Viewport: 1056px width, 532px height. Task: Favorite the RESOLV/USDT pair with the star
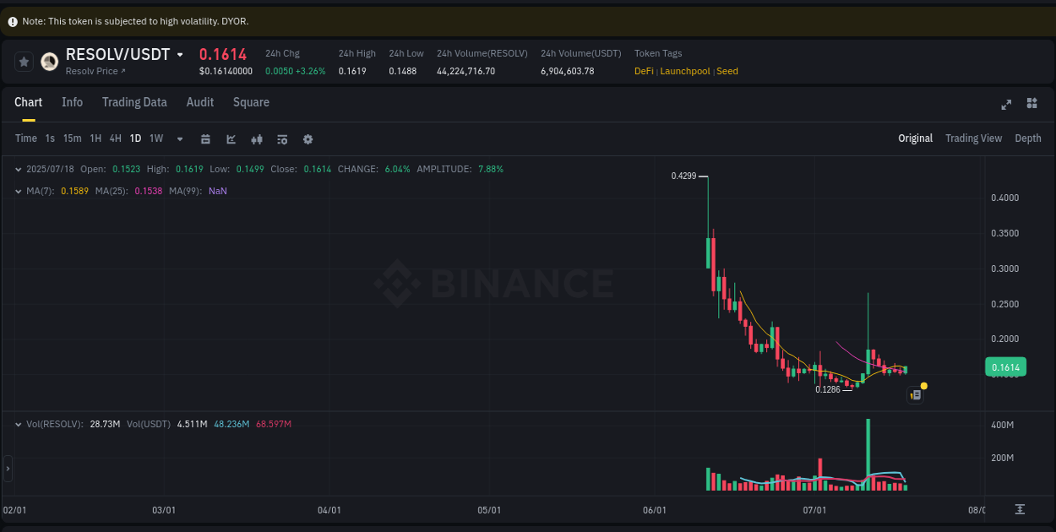pos(24,61)
